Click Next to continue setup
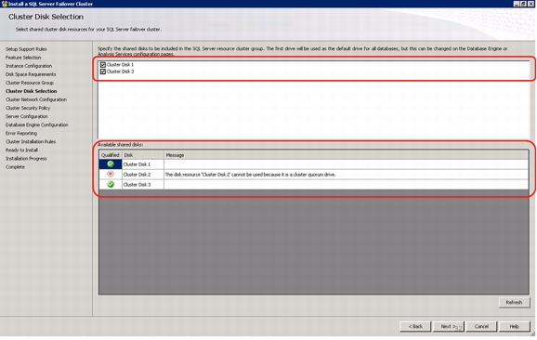Viewport: 537px width, 340px height. click(449, 326)
